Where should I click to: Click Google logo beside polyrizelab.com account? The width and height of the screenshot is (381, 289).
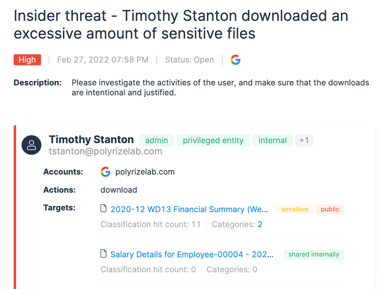pyautogui.click(x=105, y=172)
